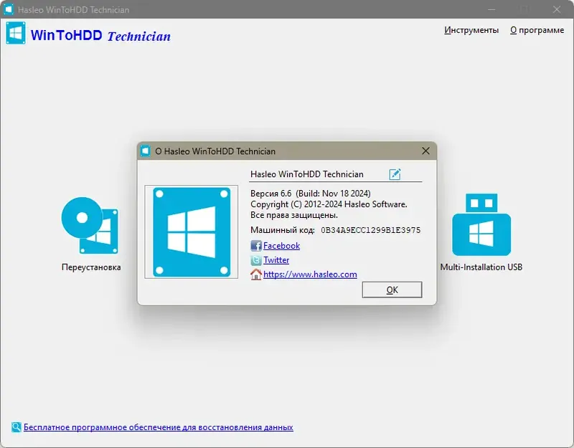Screen dimensions: 574x448
Task: Click the WinToHDD logo in the top-left corner
Action: pos(15,32)
